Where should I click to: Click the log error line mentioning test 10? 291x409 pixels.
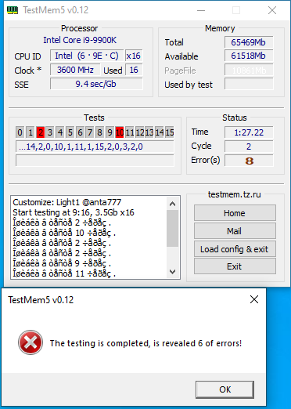64,233
